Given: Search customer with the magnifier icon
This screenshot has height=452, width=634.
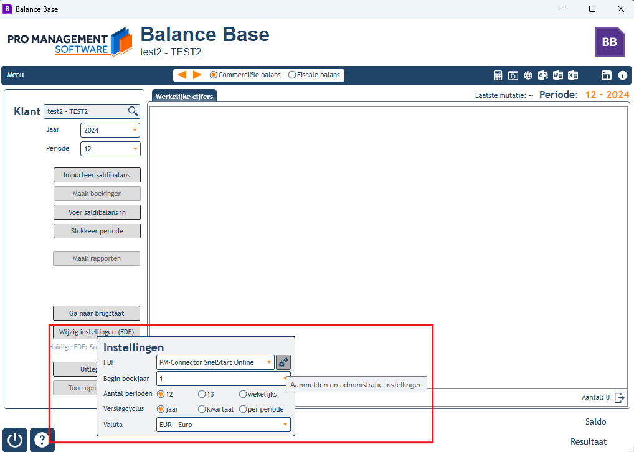Looking at the screenshot, I should [x=133, y=111].
